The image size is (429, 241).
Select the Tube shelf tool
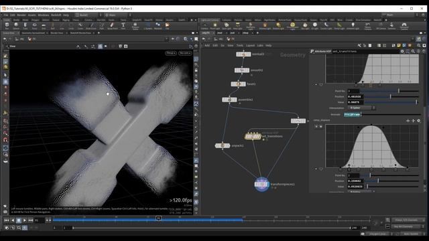25,26
